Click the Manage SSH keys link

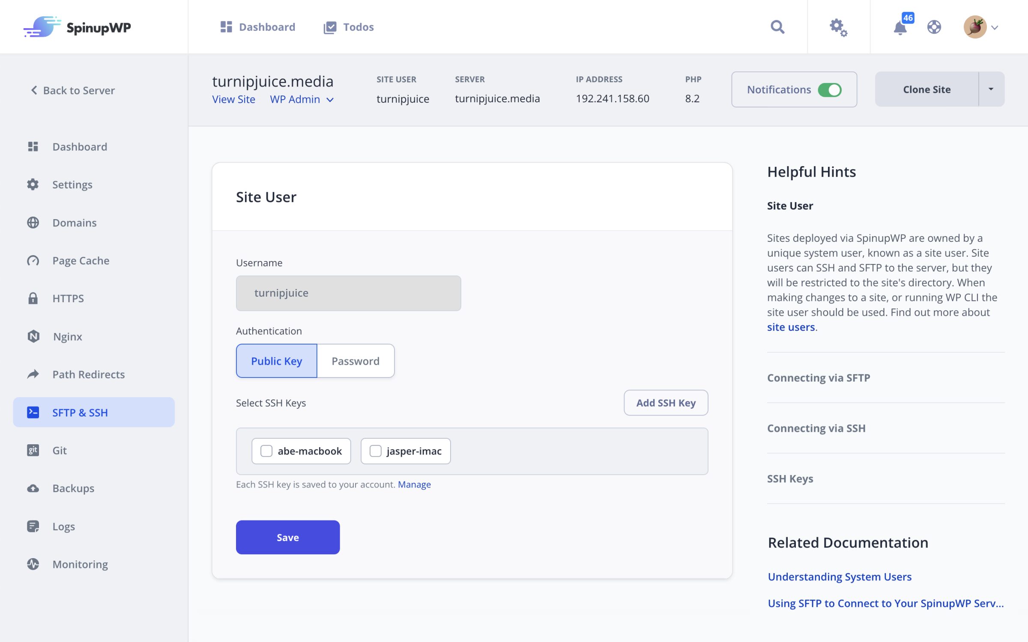pos(415,484)
